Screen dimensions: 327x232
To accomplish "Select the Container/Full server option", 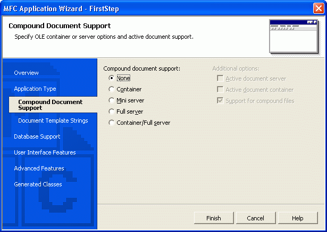I will (111, 123).
